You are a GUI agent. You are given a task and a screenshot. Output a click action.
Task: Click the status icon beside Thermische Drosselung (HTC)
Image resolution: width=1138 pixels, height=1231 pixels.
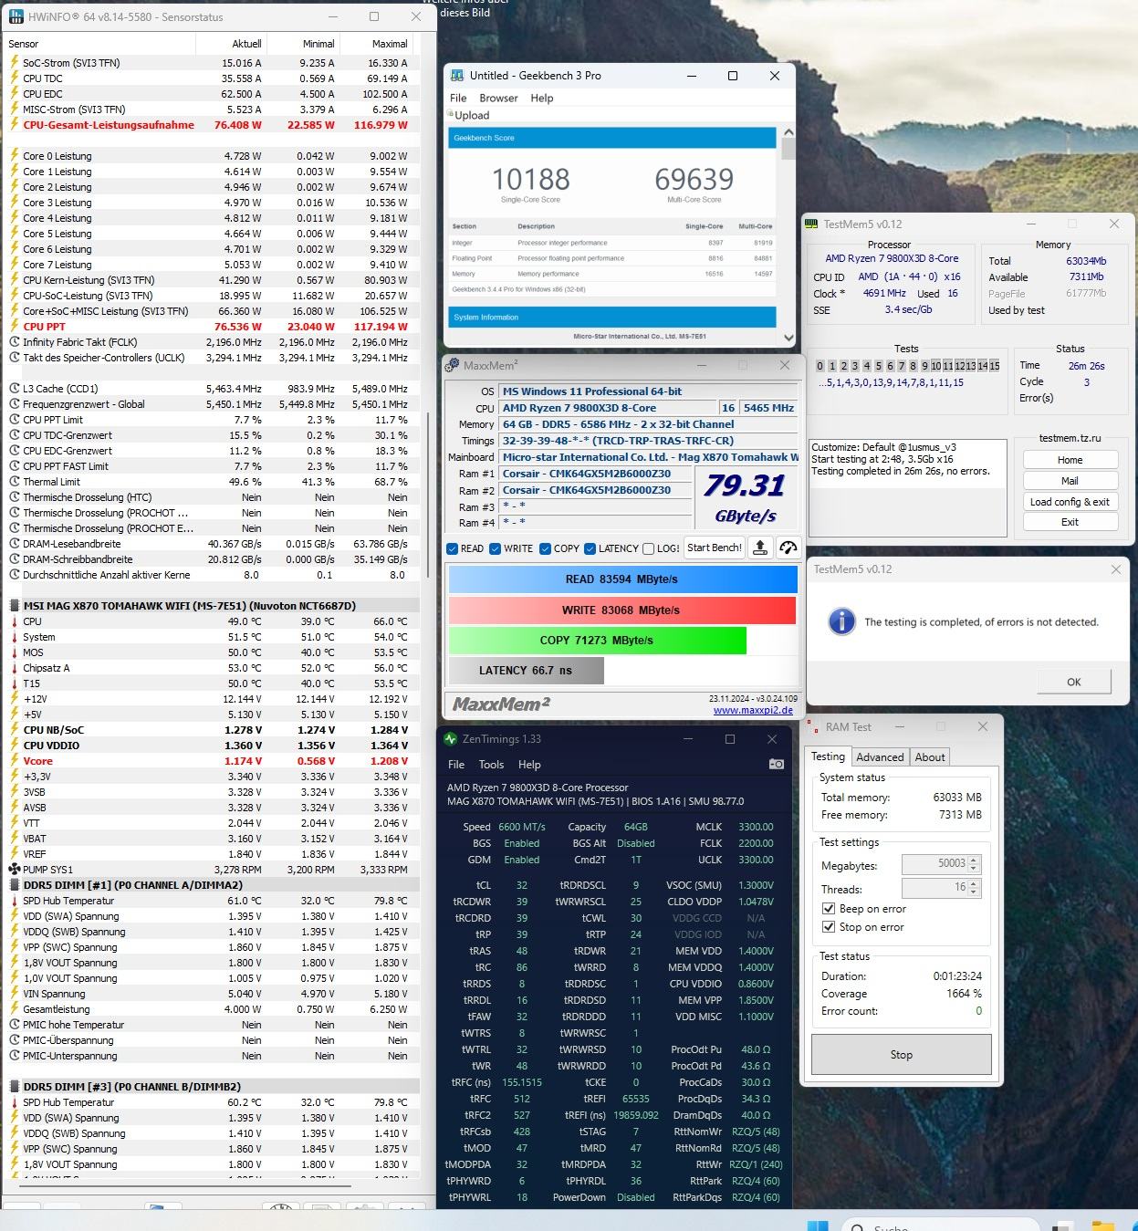[14, 497]
